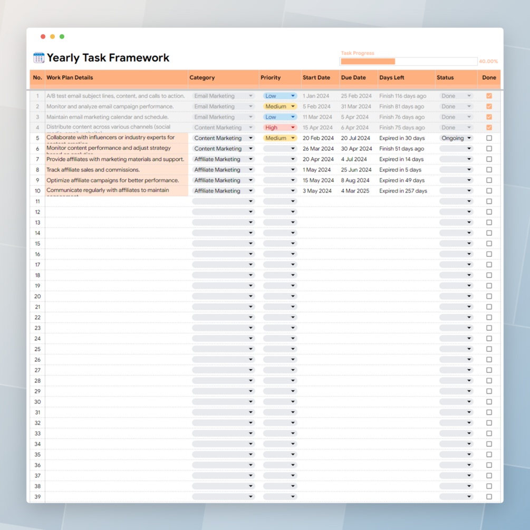This screenshot has height=530, width=530.
Task: Change the Medium priority in row 2
Action: pyautogui.click(x=280, y=107)
